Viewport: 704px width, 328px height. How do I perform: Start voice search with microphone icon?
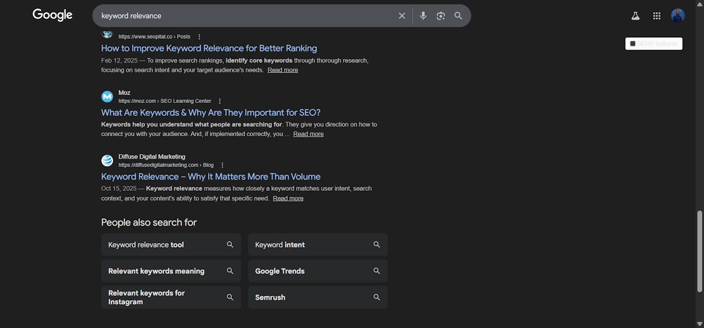tap(423, 16)
